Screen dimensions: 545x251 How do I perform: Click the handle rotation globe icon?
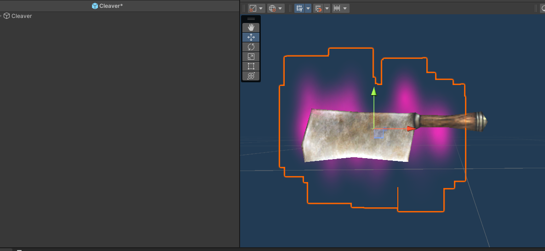coord(272,8)
